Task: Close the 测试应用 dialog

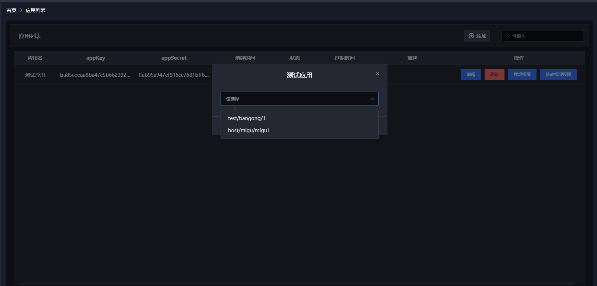Action: point(377,74)
